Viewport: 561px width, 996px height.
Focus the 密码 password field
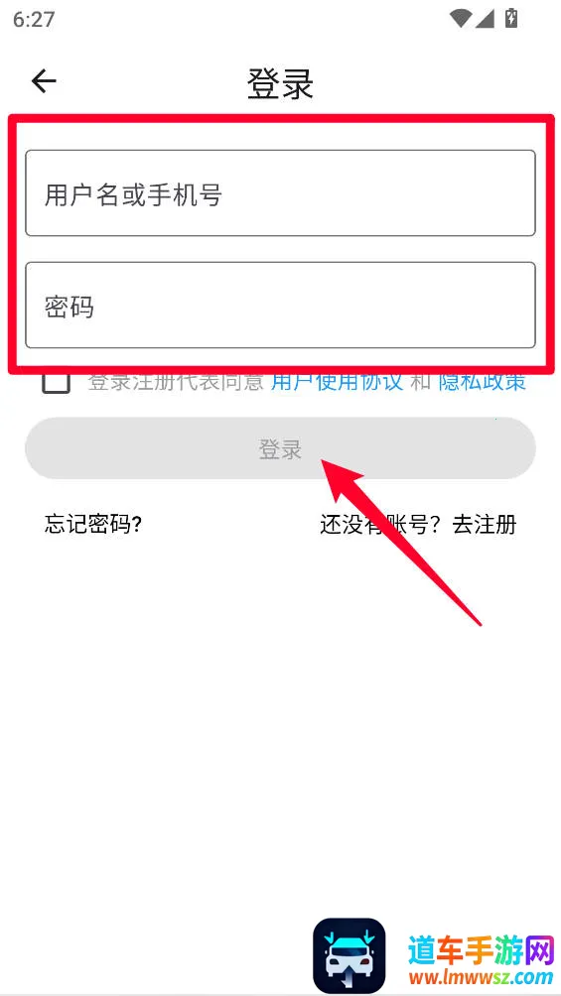tap(280, 306)
